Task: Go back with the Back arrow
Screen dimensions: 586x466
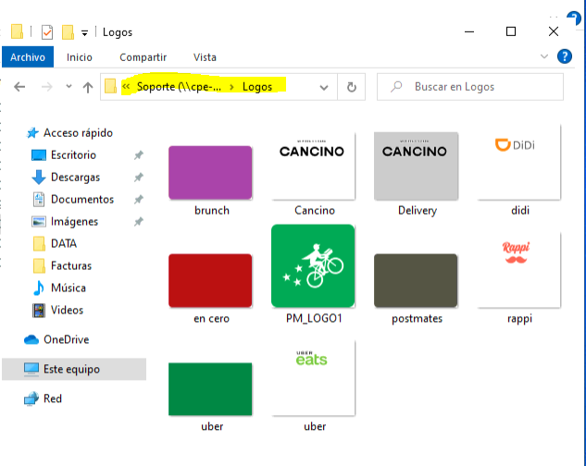Action: click(x=19, y=87)
